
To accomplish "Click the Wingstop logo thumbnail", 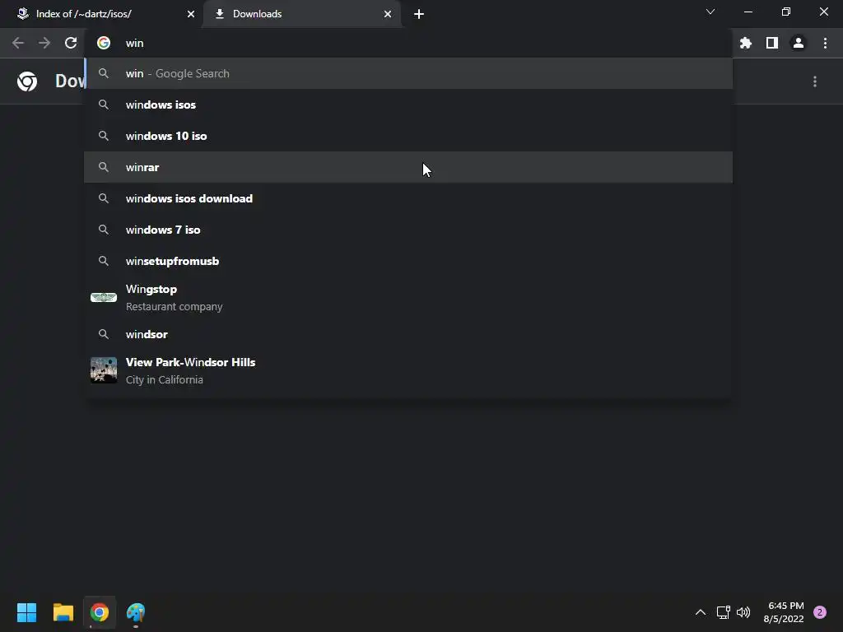I will pos(104,298).
